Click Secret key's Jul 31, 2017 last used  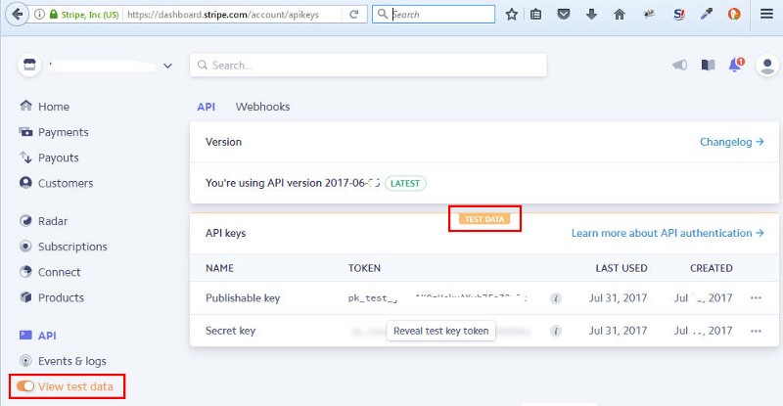pos(618,331)
